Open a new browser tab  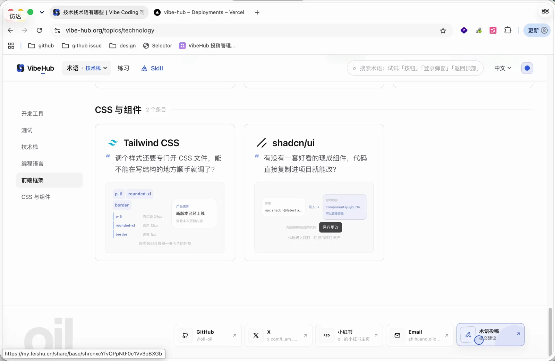[257, 12]
